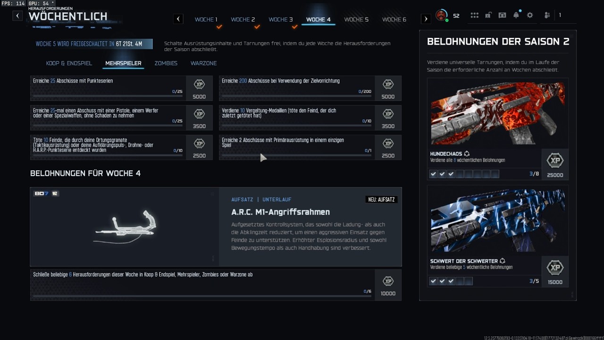
Task: Select the Ortungsgranate challenge card
Action: pos(121,147)
